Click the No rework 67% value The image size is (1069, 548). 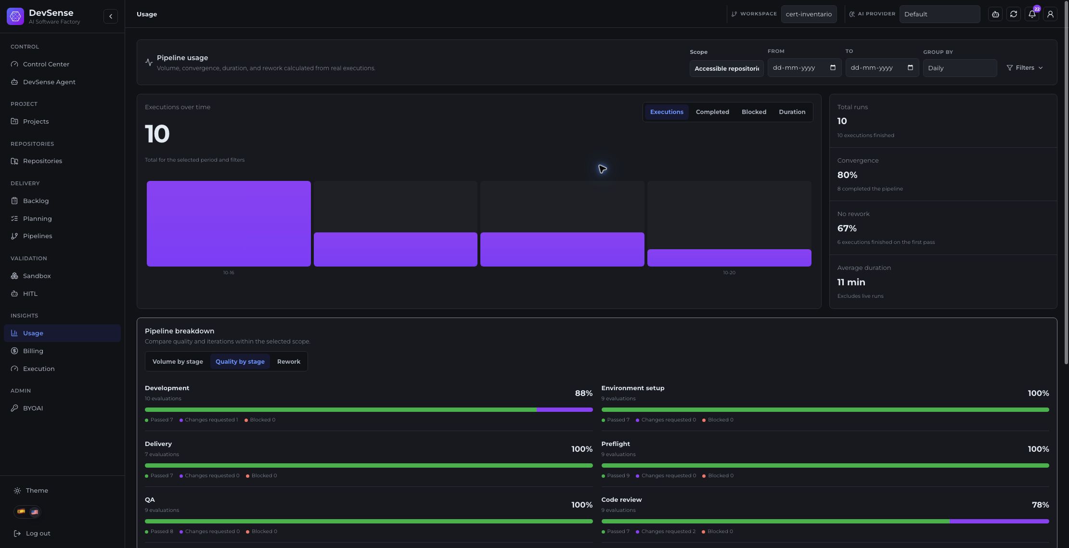[847, 229]
